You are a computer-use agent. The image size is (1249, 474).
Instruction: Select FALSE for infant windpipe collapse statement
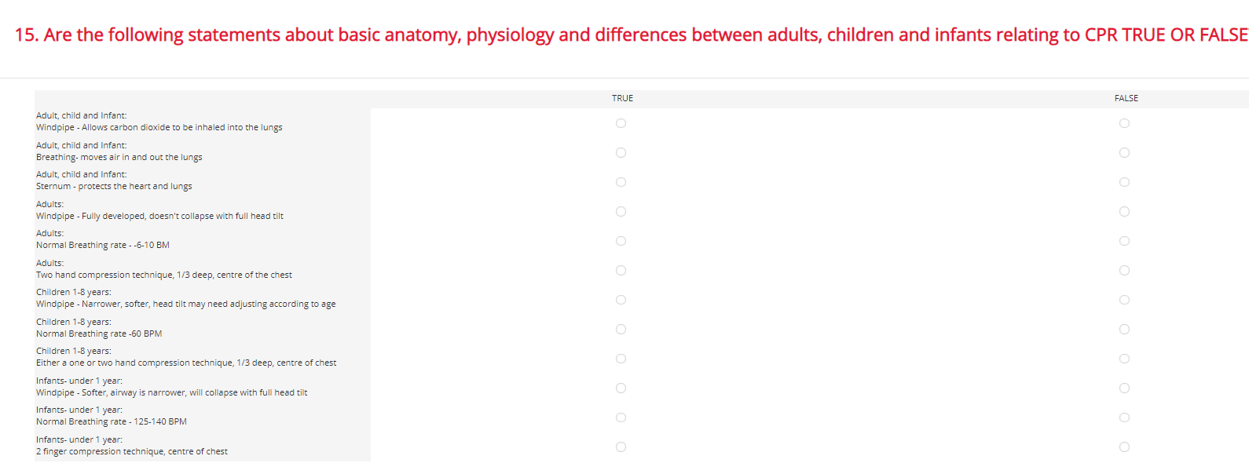(1124, 388)
